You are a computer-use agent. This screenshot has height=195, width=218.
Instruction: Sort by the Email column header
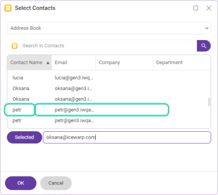pos(73,62)
